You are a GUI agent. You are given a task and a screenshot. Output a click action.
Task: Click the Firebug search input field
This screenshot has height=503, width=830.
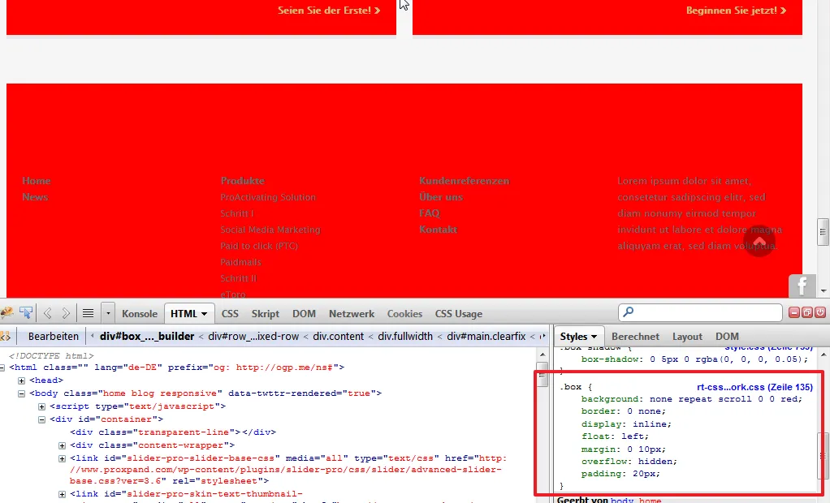(700, 312)
